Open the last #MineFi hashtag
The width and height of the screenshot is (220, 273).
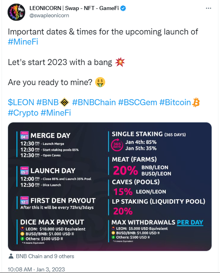[56, 113]
